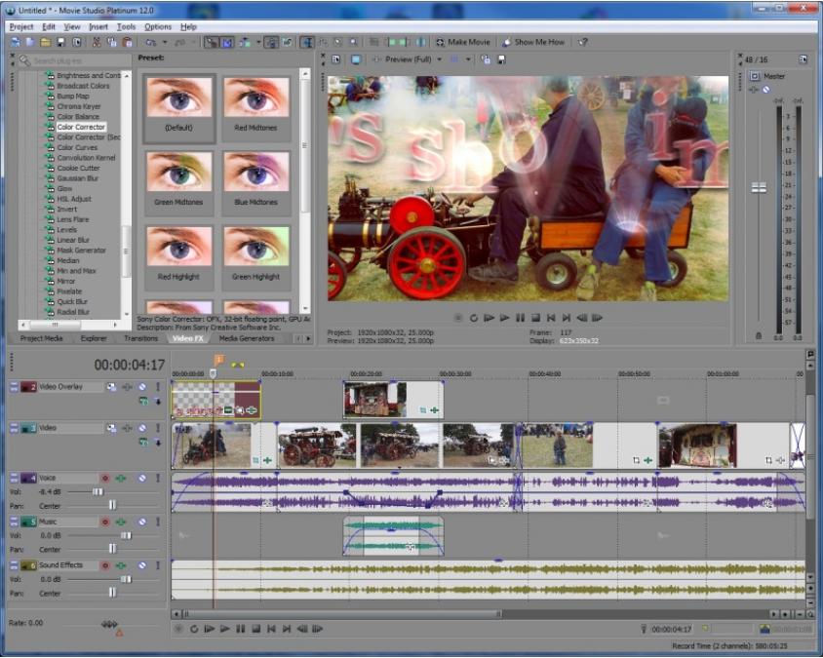The image size is (823, 658).
Task: Click the Video Preview external monitor icon
Action: pyautogui.click(x=356, y=59)
